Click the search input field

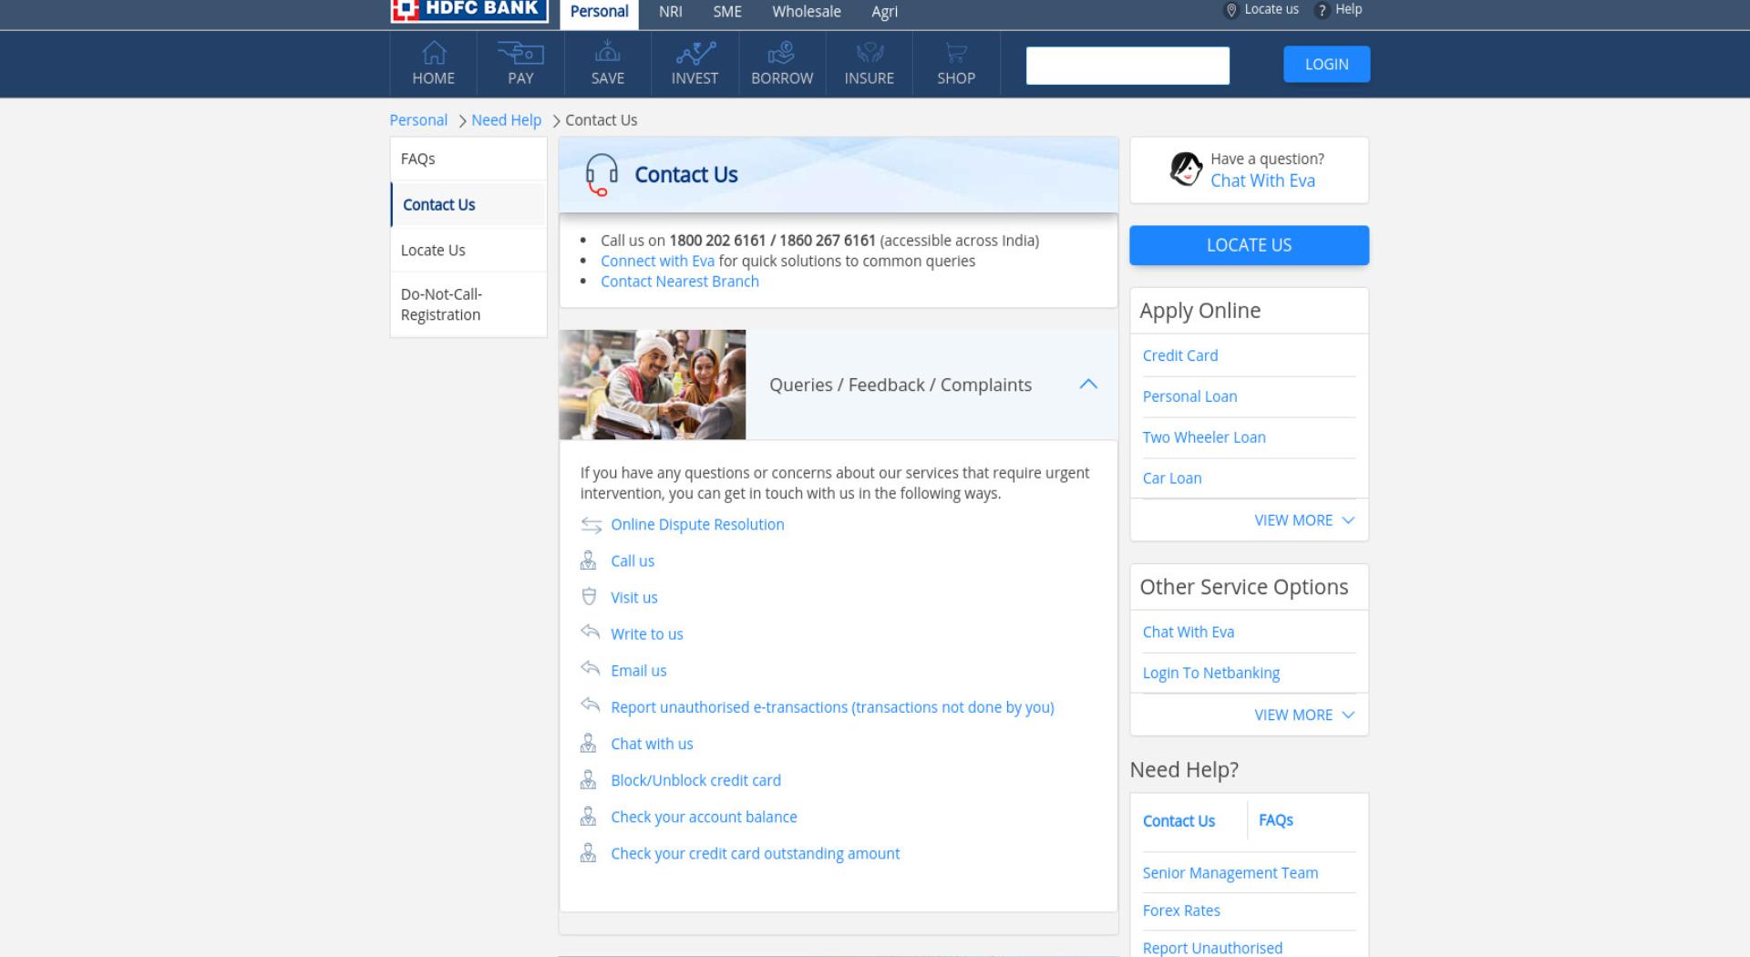pyautogui.click(x=1127, y=66)
